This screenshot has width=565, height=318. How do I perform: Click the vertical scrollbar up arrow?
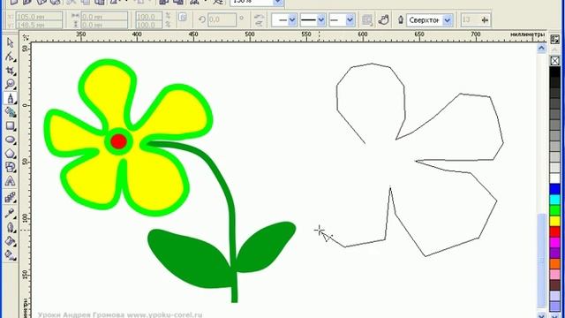pyautogui.click(x=541, y=48)
